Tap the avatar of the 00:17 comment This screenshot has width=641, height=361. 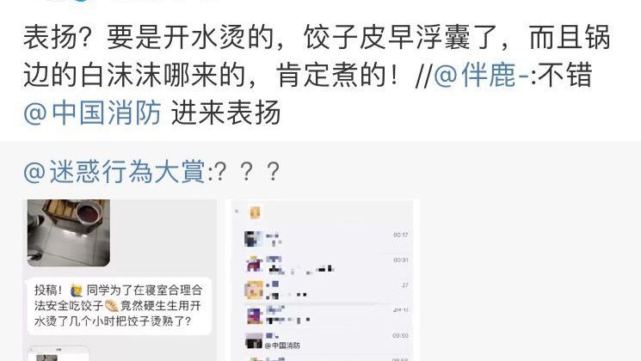[253, 239]
